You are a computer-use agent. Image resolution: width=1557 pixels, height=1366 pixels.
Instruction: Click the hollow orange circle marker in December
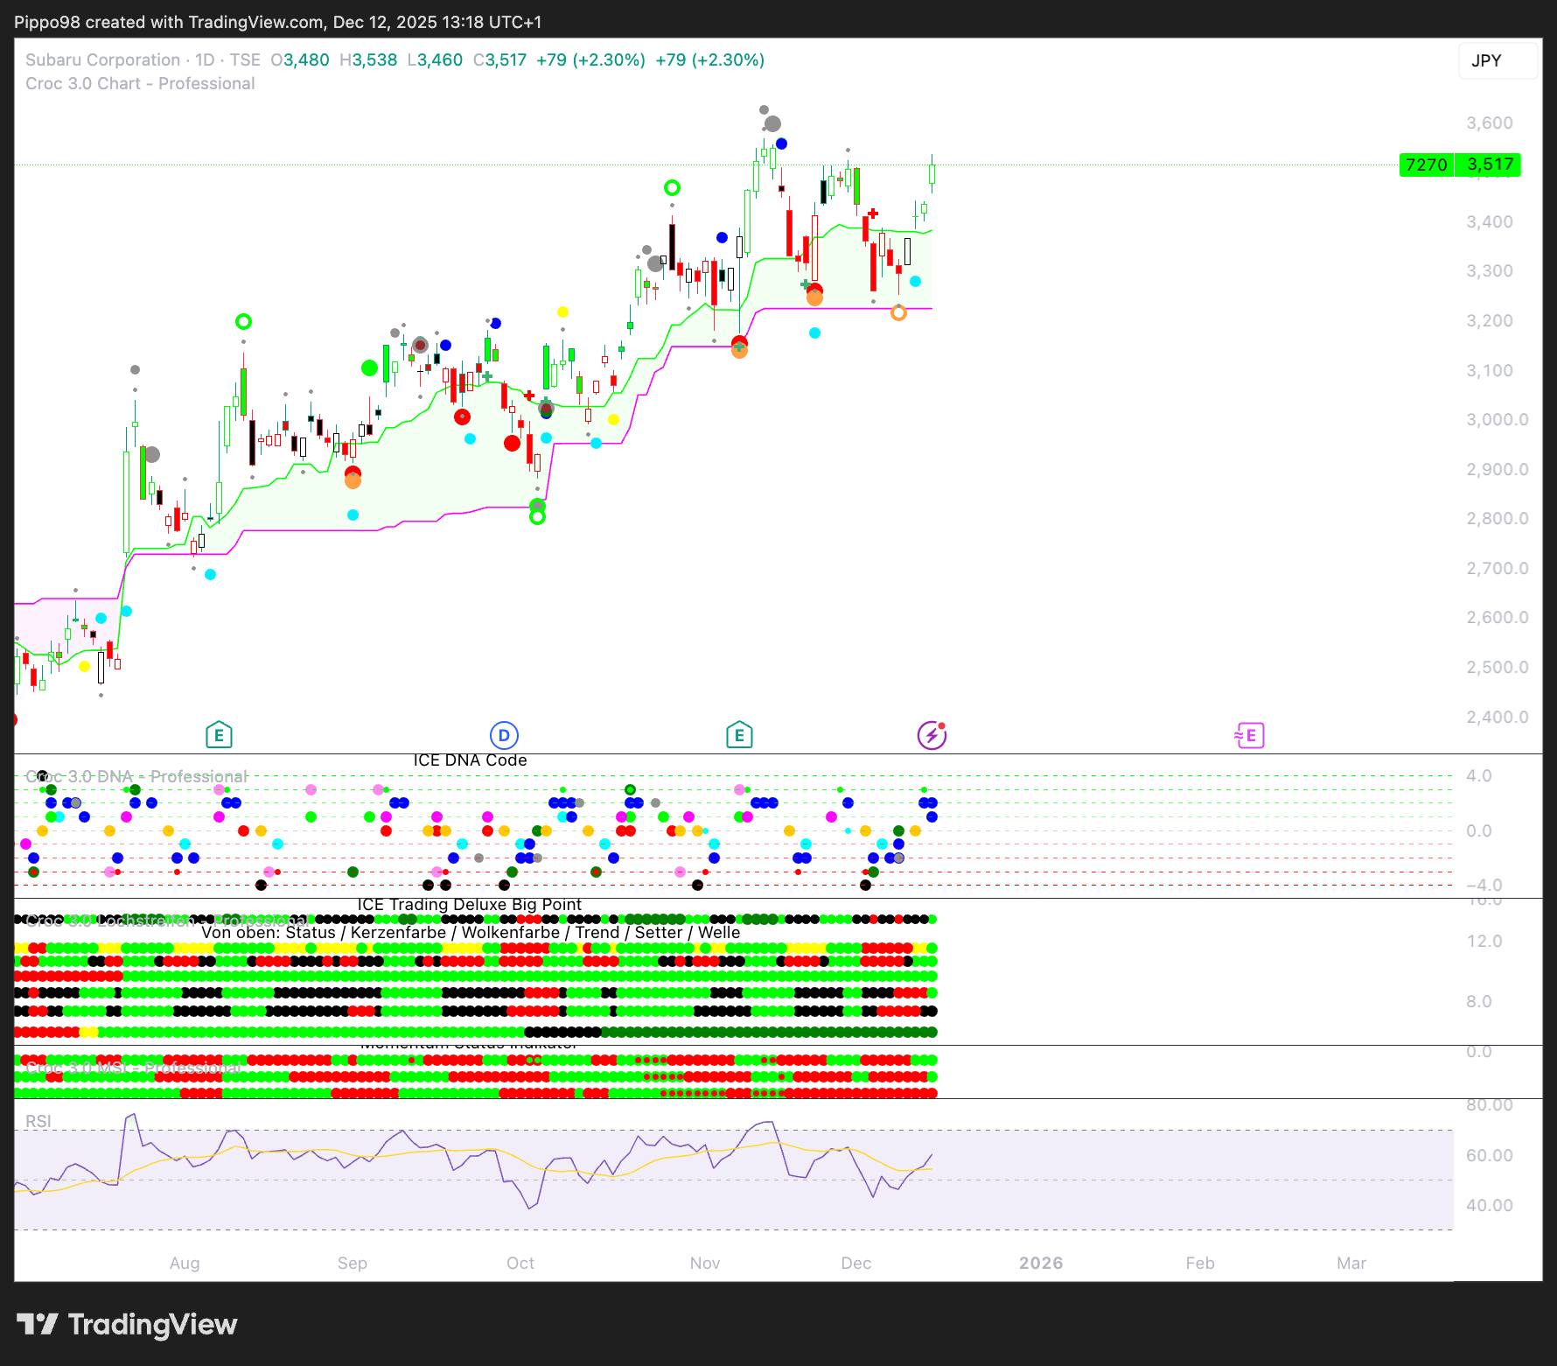click(x=898, y=312)
